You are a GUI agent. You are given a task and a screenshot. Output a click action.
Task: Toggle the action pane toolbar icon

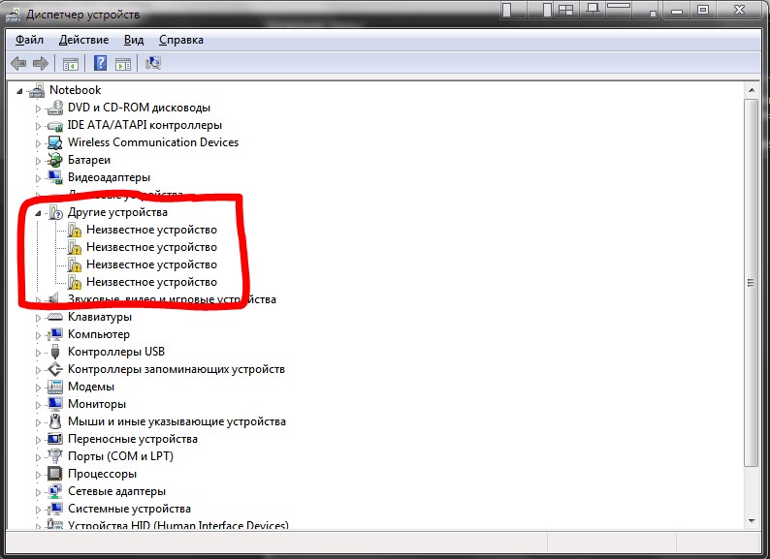pos(123,63)
